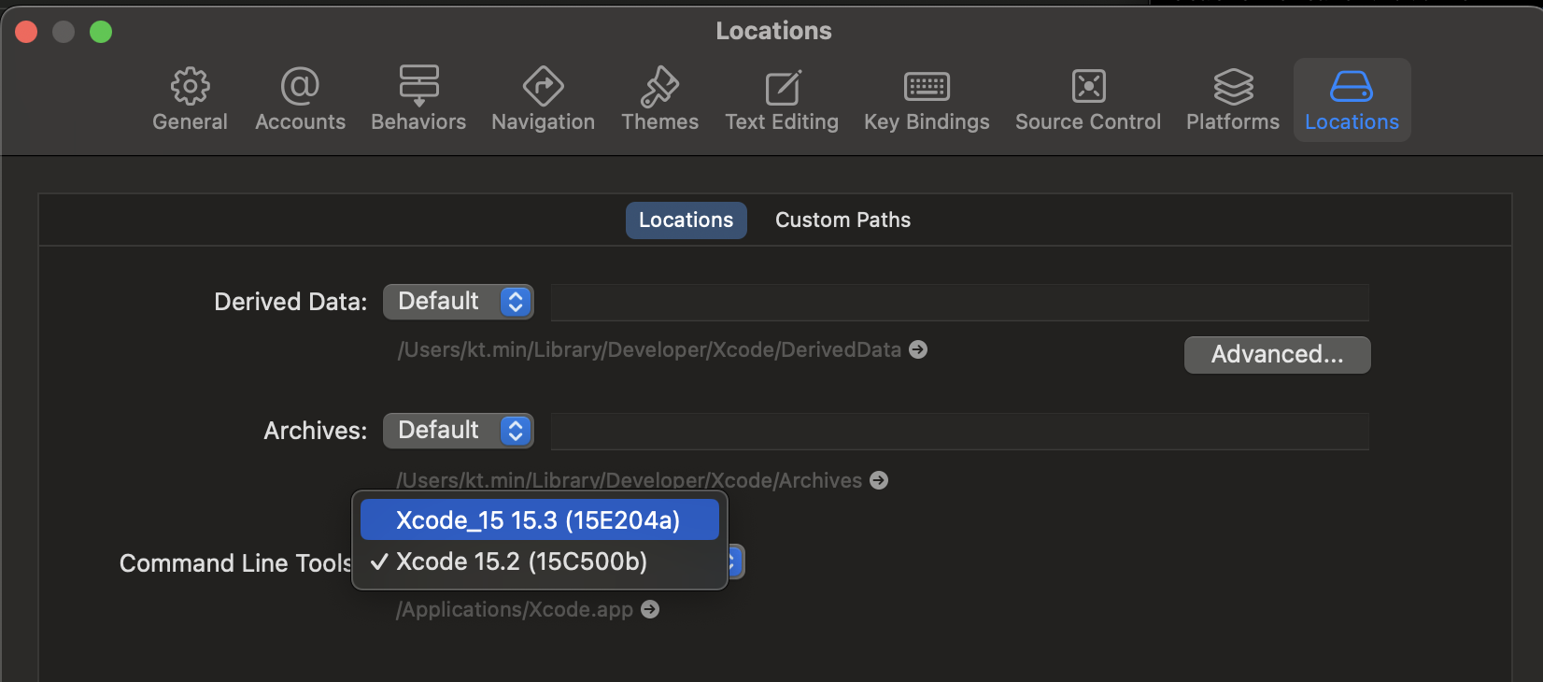The height and width of the screenshot is (682, 1543).
Task: Zoom the window with green button
Action: (101, 32)
